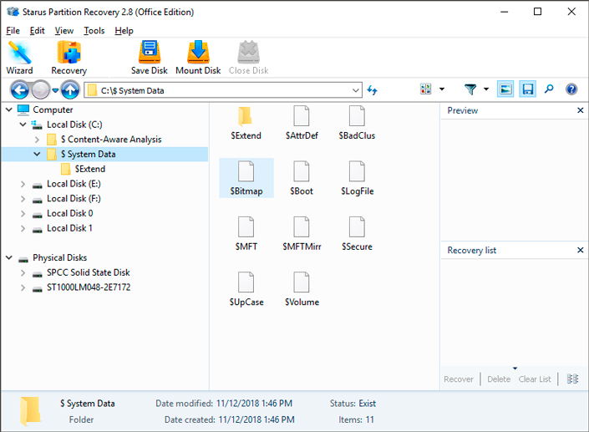Image resolution: width=589 pixels, height=432 pixels.
Task: Go up one folder level
Action: pos(70,90)
